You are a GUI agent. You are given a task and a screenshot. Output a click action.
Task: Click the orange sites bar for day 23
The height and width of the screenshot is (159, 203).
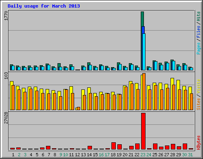[144, 91]
